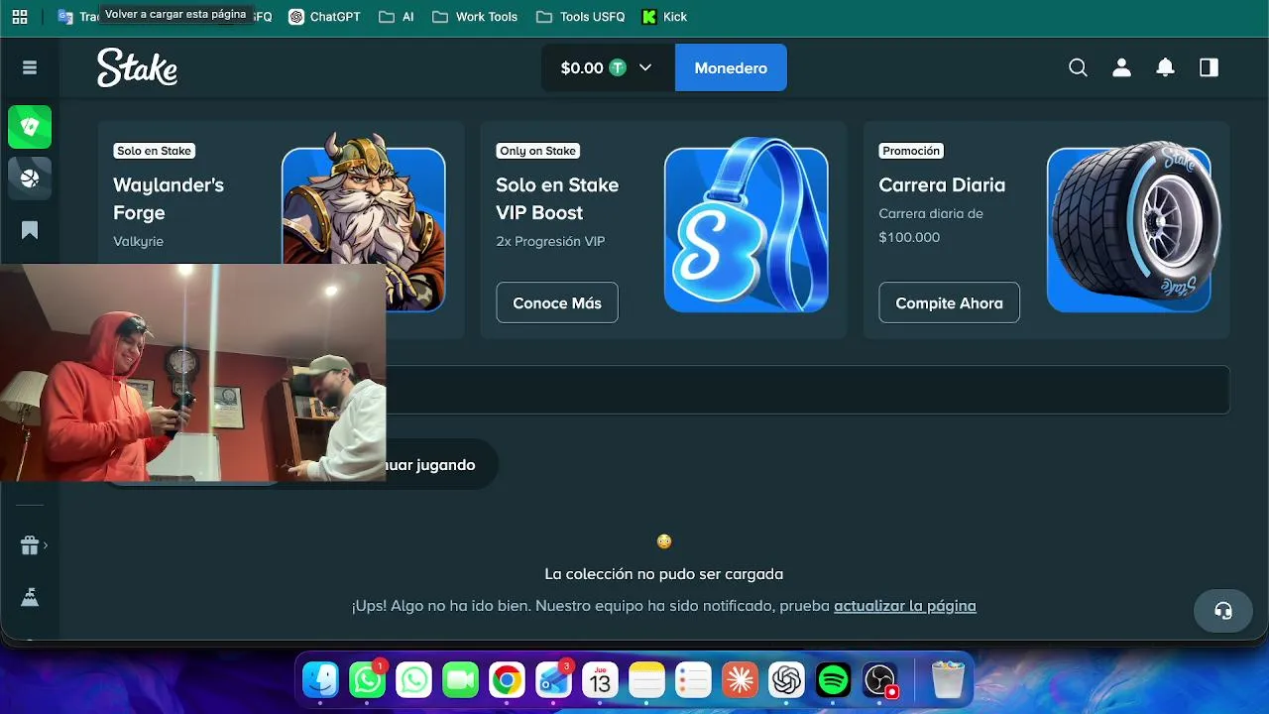Open the sports basketball icon in the sidebar

30,178
